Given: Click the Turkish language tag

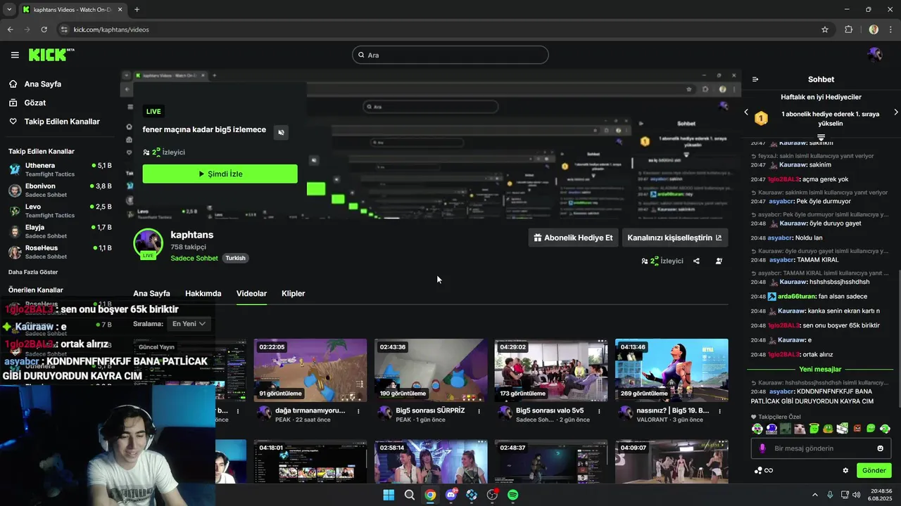Looking at the screenshot, I should [235, 258].
